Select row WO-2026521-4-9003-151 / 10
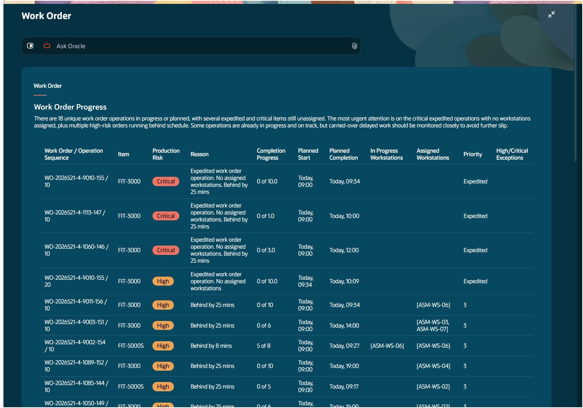 point(286,326)
